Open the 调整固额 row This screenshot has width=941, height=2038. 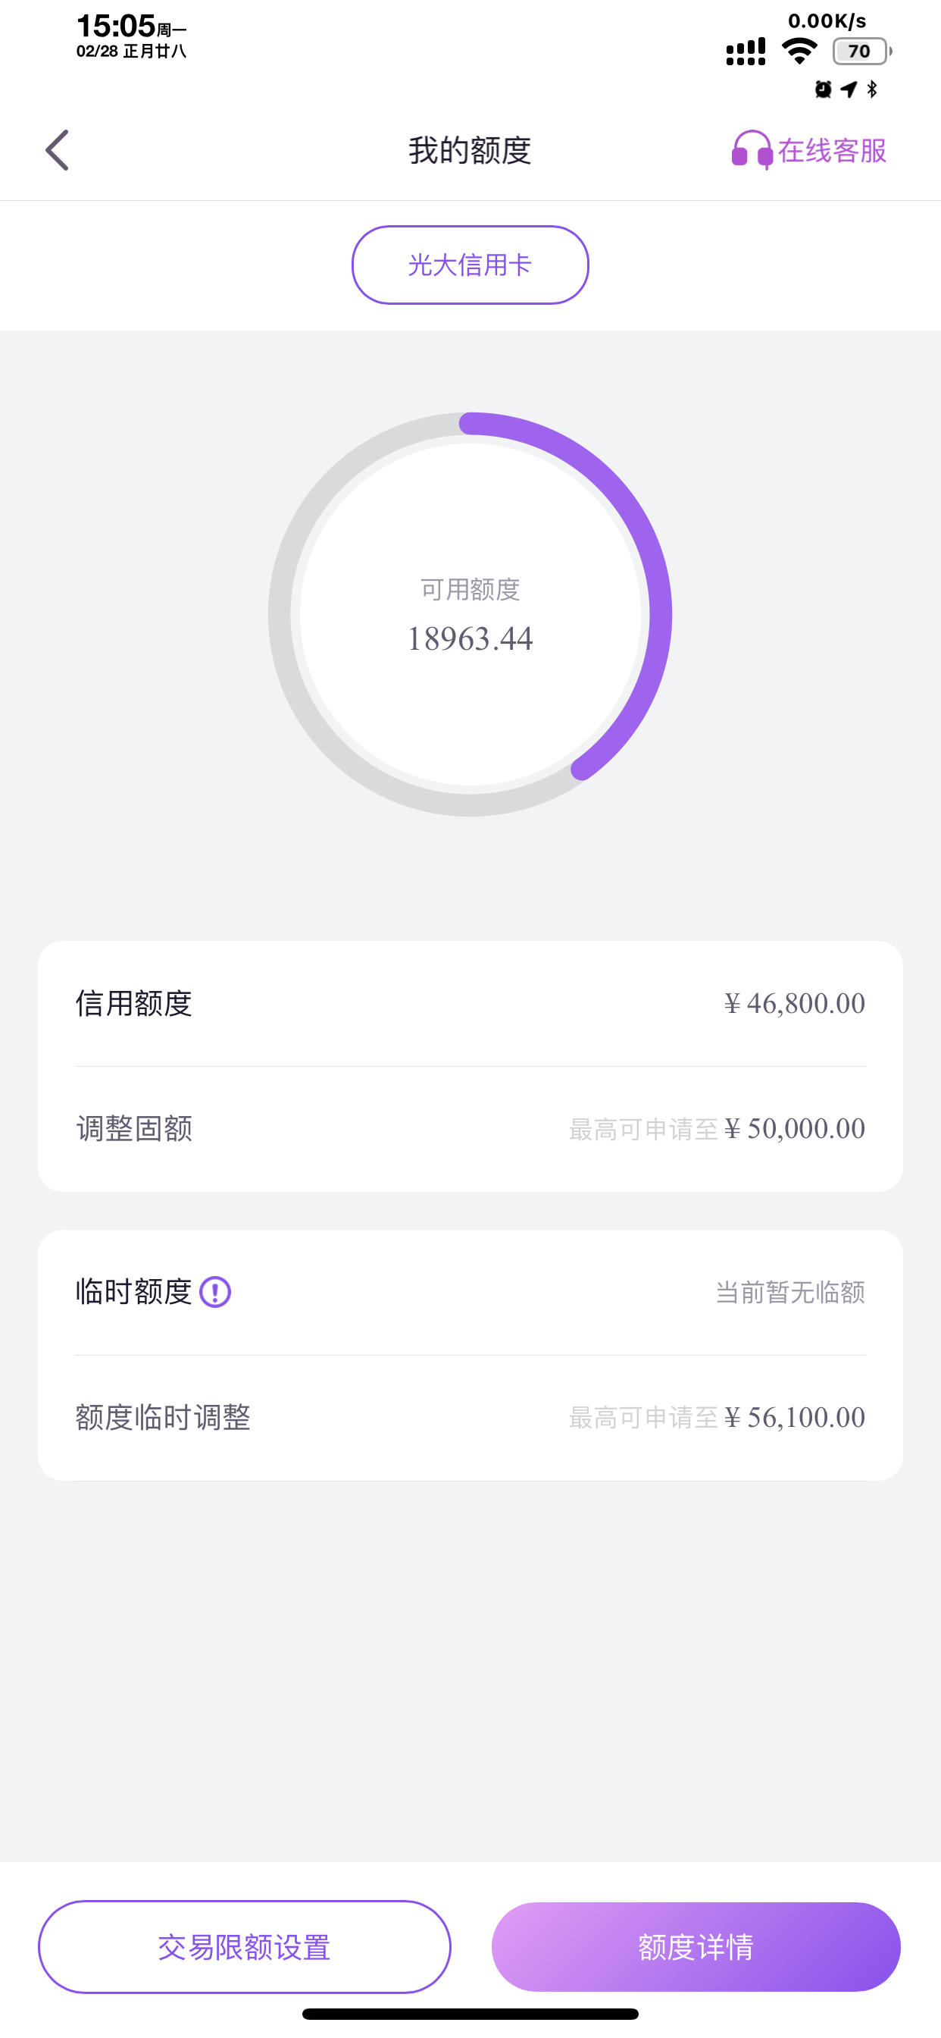(470, 1128)
